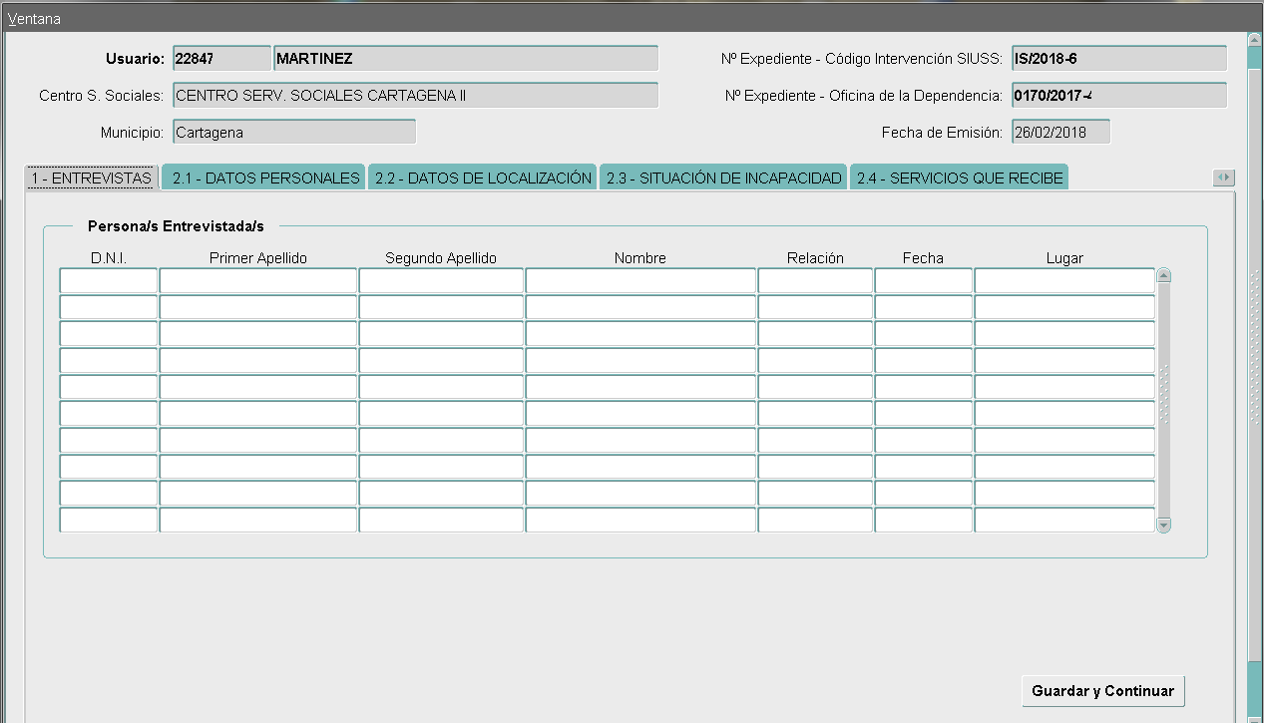Switch to the 2.1 - DATOS PERSONALES tab
1264x723 pixels.
tap(265, 179)
